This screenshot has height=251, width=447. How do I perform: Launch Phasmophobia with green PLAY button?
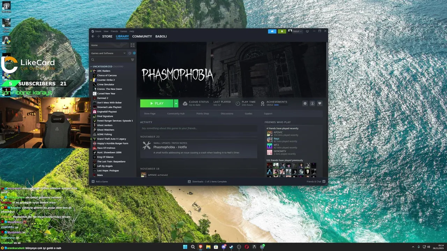[x=157, y=103]
